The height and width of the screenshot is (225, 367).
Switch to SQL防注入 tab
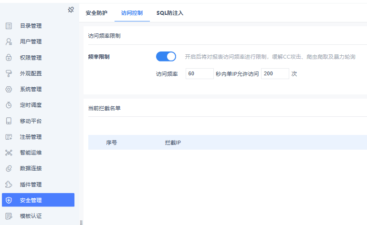170,13
